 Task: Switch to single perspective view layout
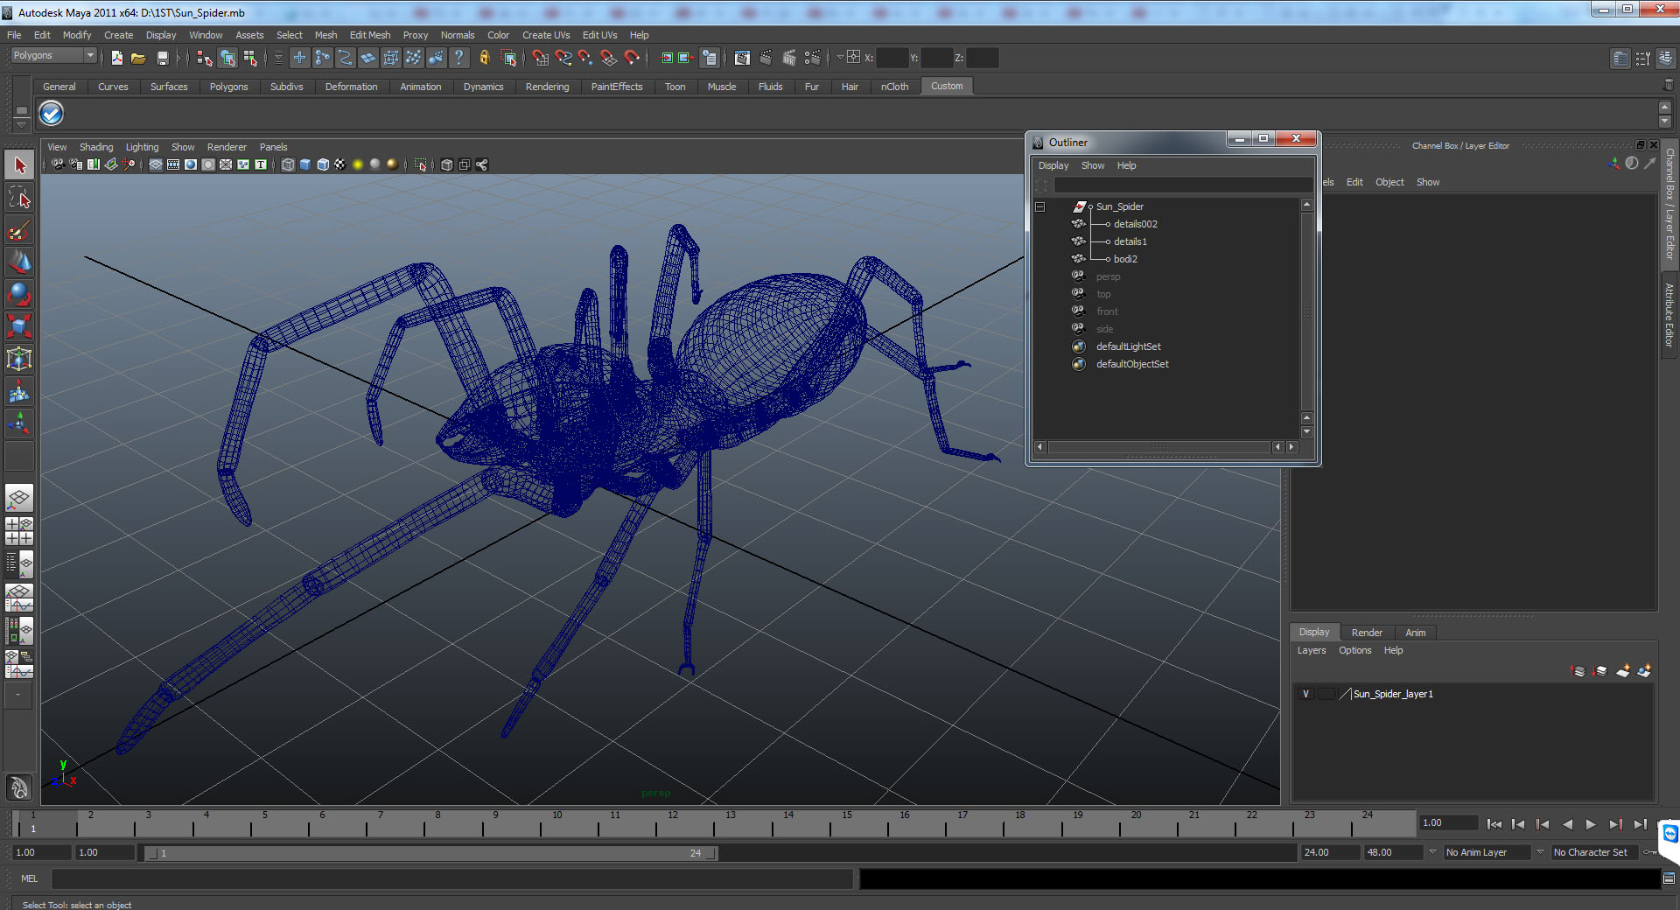click(x=19, y=499)
